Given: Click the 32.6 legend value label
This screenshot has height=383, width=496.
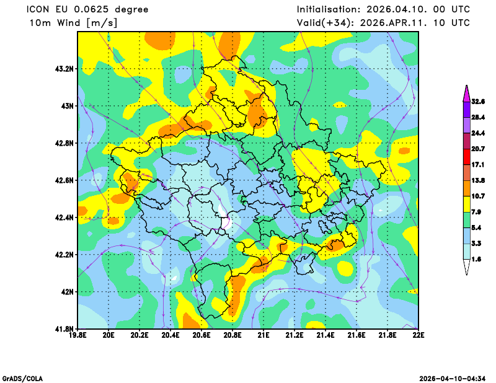Looking at the screenshot, I should [x=477, y=101].
